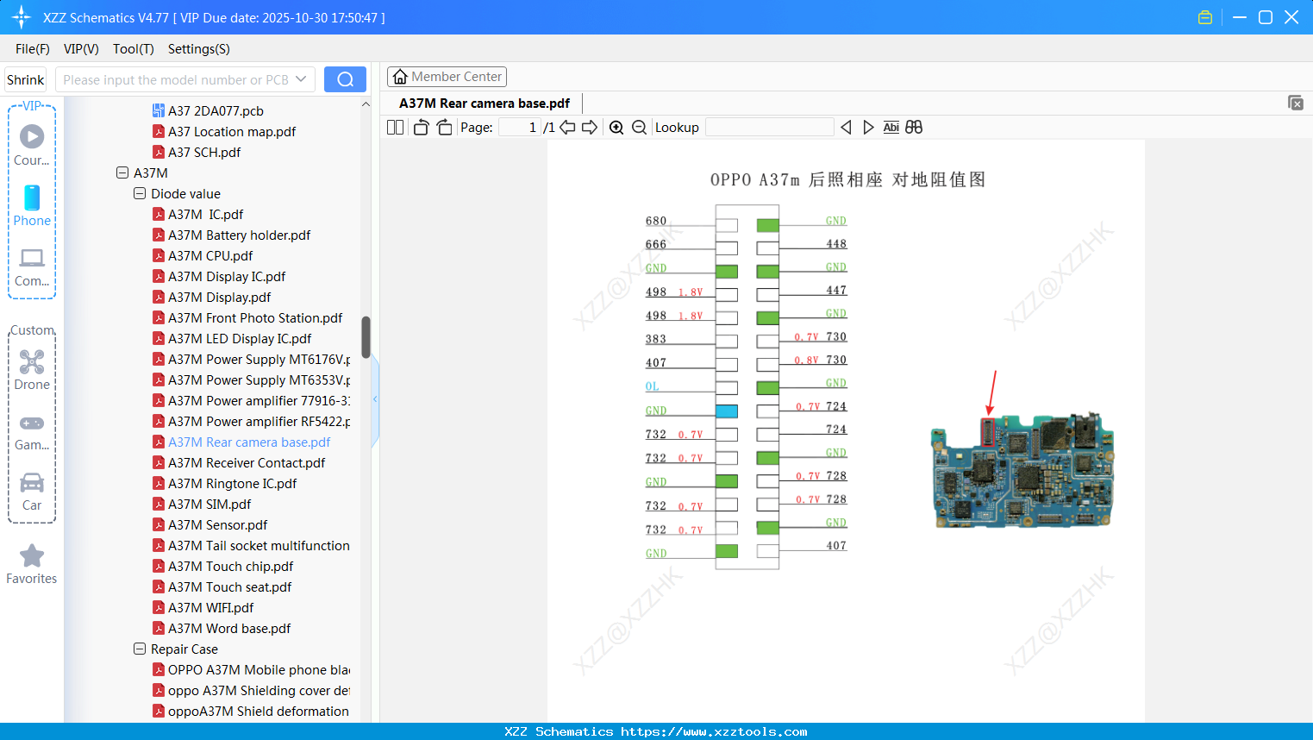The image size is (1313, 740).
Task: Open A37M Word base.pdf
Action: [229, 628]
